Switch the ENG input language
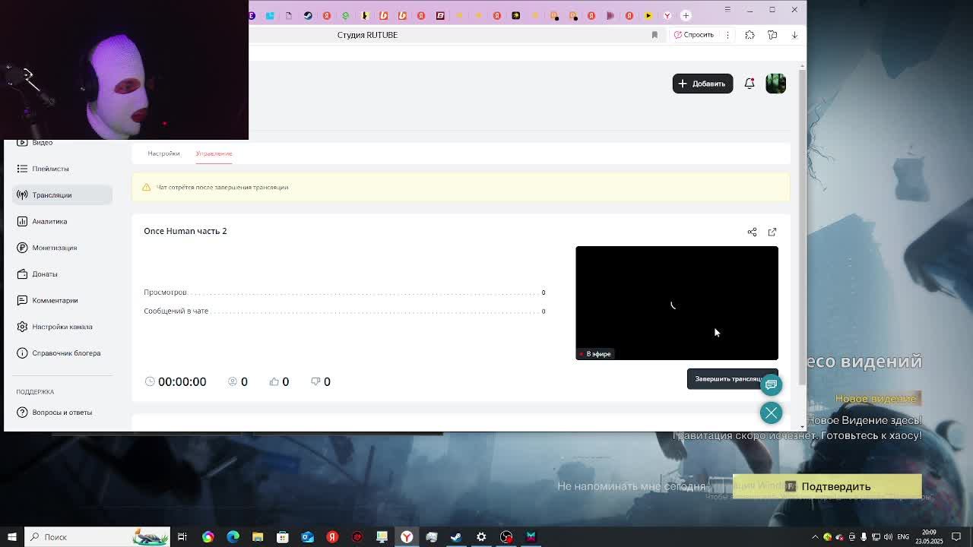973x547 pixels. coord(903,537)
